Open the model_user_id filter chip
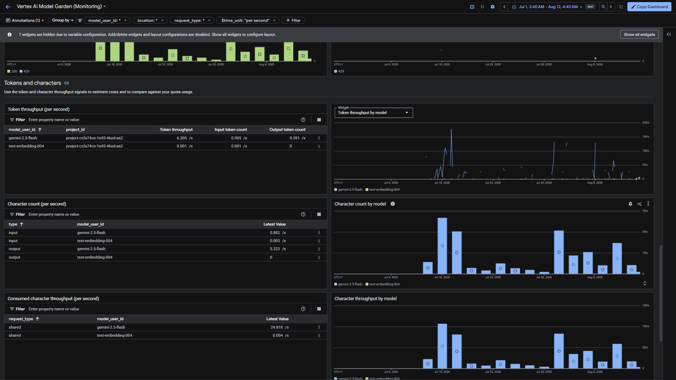 [x=107, y=20]
